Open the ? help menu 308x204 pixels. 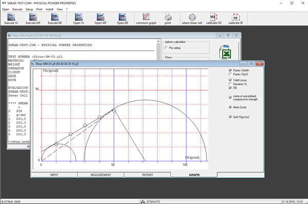tap(67, 9)
